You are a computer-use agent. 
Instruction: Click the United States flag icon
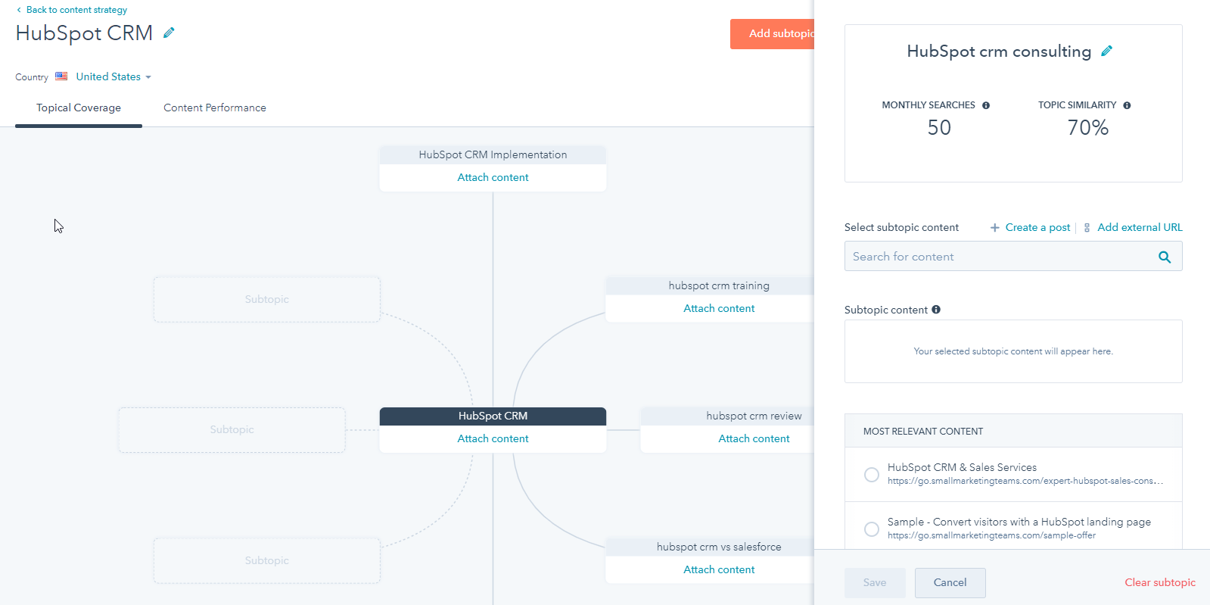[61, 76]
